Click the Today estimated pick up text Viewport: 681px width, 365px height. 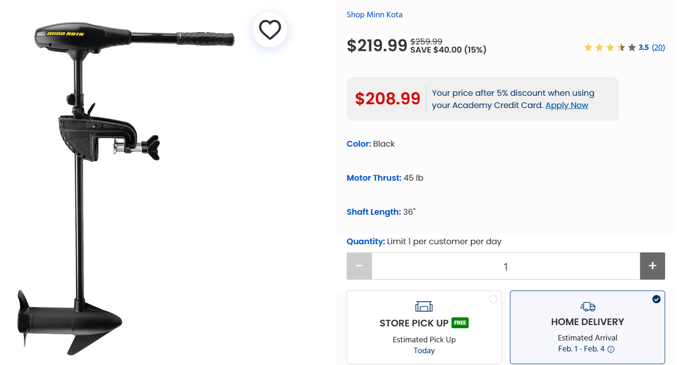[424, 350]
